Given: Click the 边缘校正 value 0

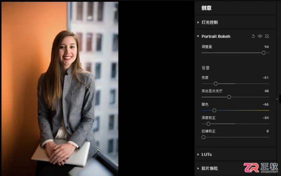Looking at the screenshot, I should point(267,131).
